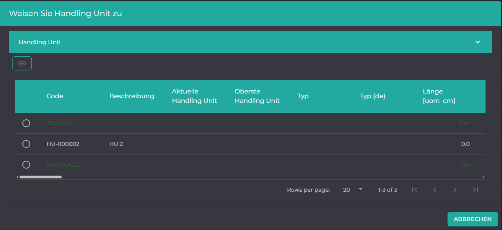Click the Aktuelle Handling Unit column header
This screenshot has height=230, width=502.
click(194, 96)
